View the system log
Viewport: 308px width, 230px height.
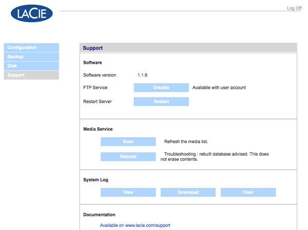click(x=128, y=193)
